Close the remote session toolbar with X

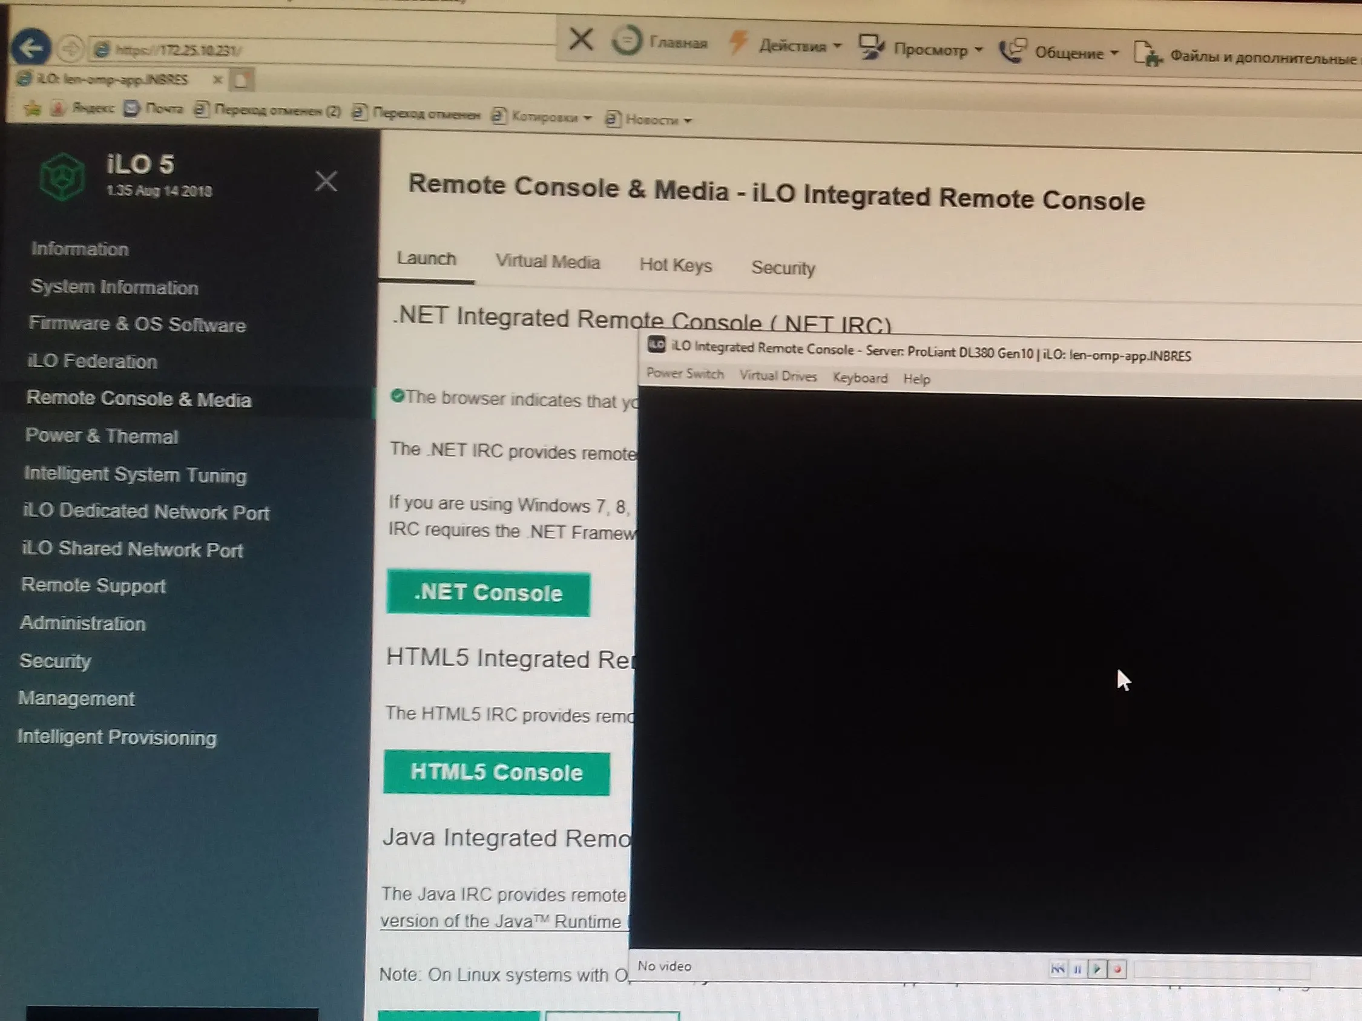click(581, 39)
